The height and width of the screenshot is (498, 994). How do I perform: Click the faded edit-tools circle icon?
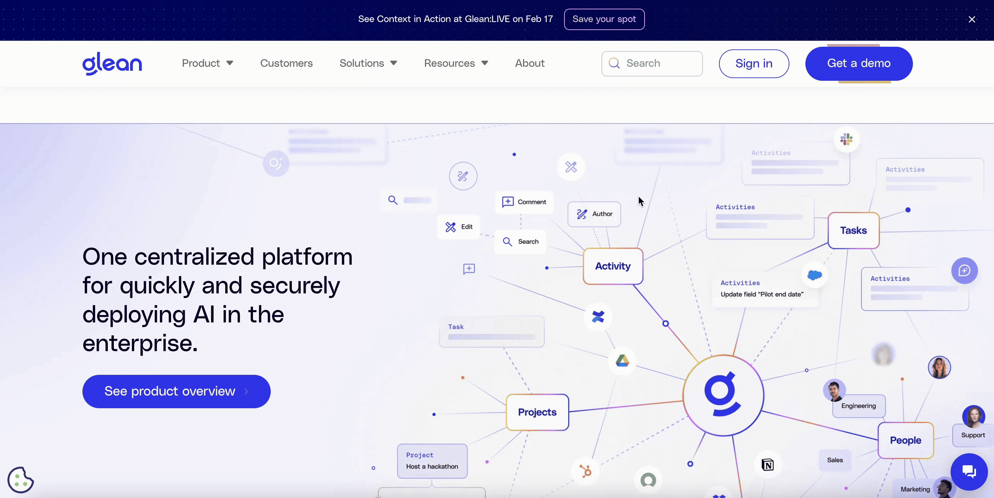tap(571, 167)
